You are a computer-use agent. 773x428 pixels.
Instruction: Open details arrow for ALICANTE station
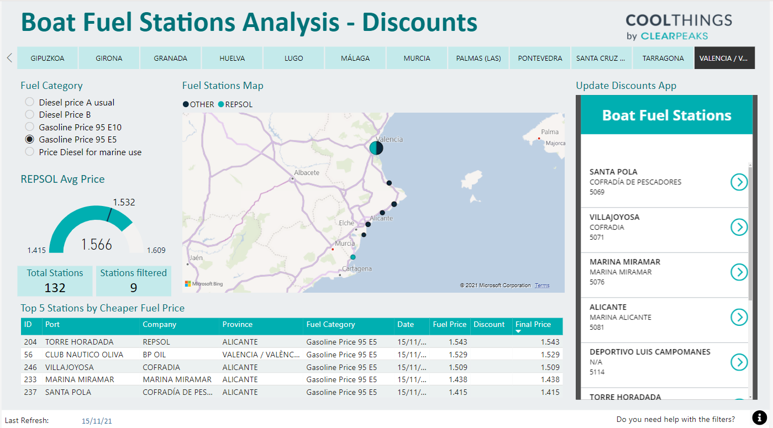coord(739,317)
